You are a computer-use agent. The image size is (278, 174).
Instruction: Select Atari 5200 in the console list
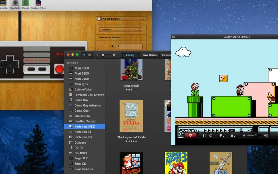point(85,74)
